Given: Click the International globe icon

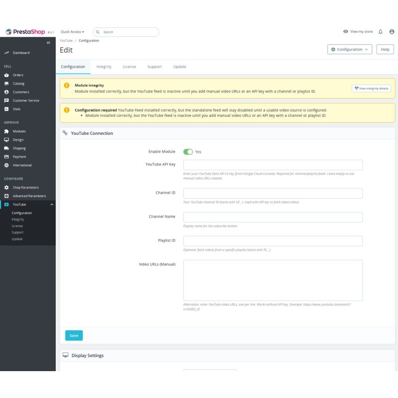Looking at the screenshot, I should click(6, 165).
